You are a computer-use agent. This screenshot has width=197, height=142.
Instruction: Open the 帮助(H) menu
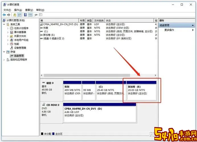pos(40,10)
